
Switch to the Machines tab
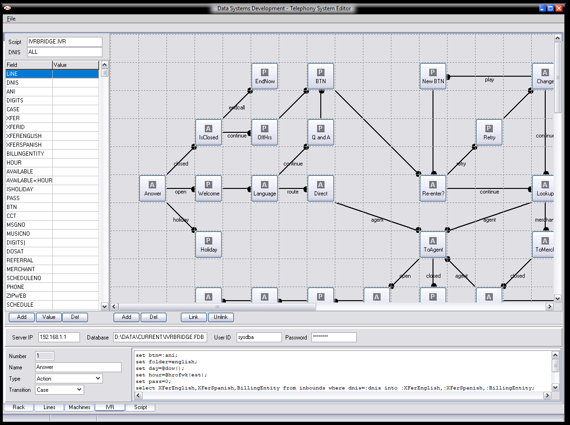[x=79, y=407]
